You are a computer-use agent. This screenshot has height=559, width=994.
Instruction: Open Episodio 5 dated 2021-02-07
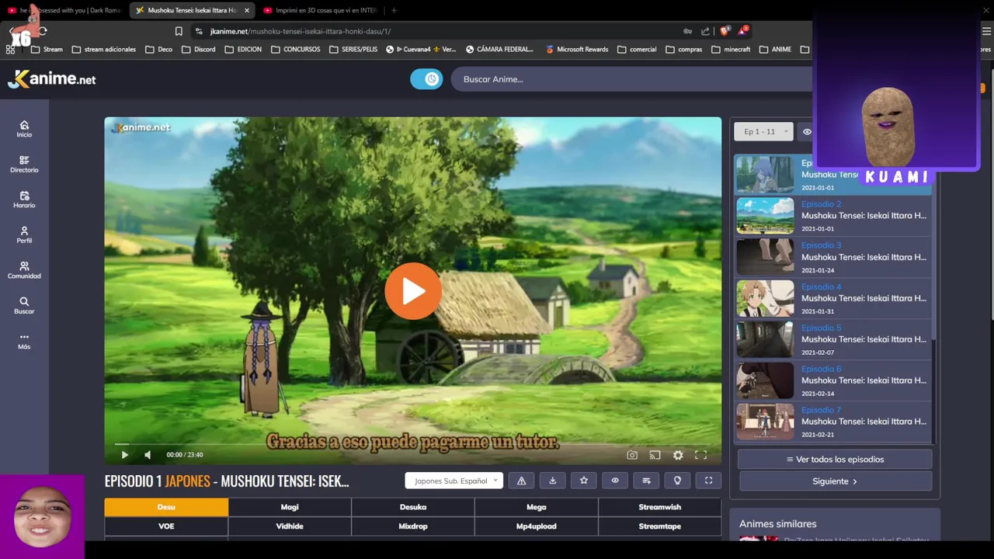(833, 339)
